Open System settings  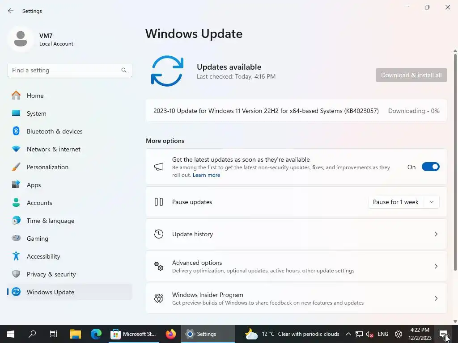(69, 113)
